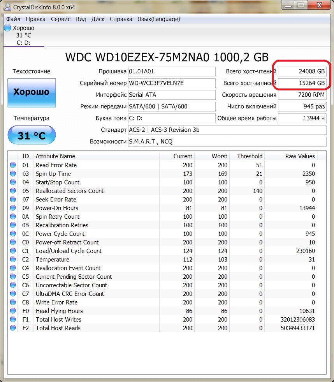Click status orb for UltraDMA CRC Error Count

point(13,294)
